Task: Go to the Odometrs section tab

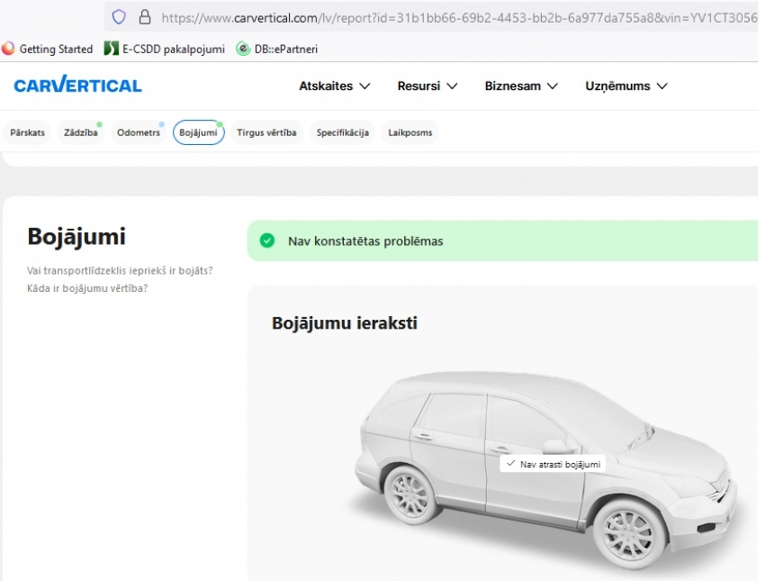Action: 139,132
